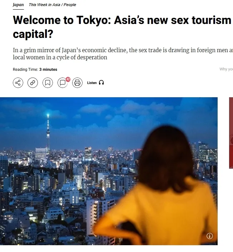Copy the article link with chain icon
Screen dimensions: 233x252
[33, 83]
